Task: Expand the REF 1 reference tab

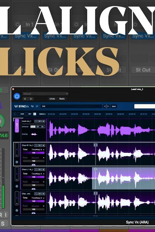Action: [17, 126]
